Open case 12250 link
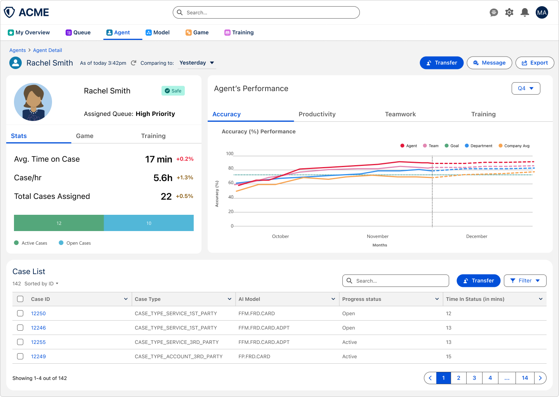Viewport: 559px width, 397px height. coord(38,313)
